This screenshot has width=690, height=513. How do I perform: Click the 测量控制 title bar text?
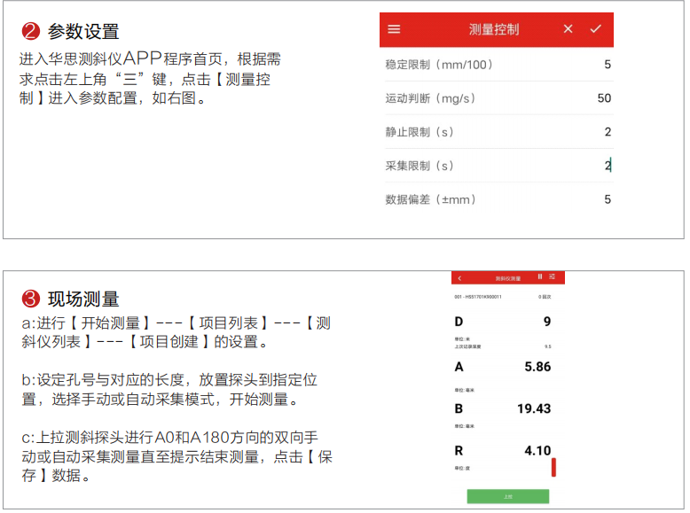[x=494, y=29]
